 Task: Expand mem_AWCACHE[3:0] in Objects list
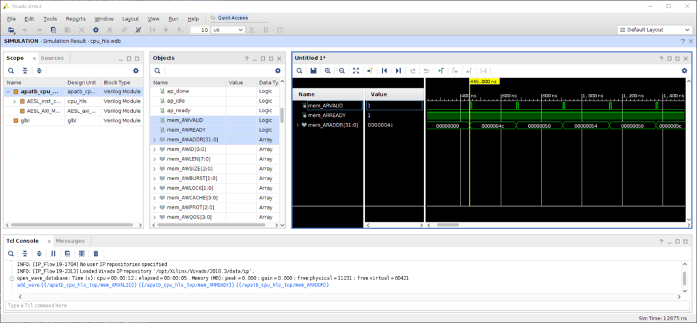155,198
